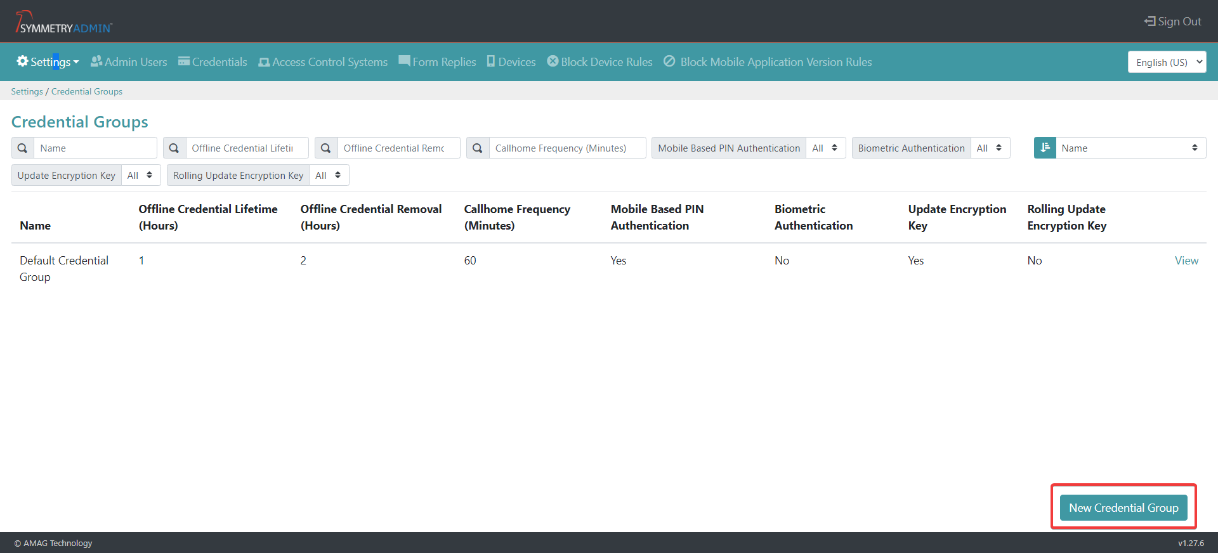Screen dimensions: 1218x553
Task: Click Credential Groups breadcrumb link
Action: 87,91
